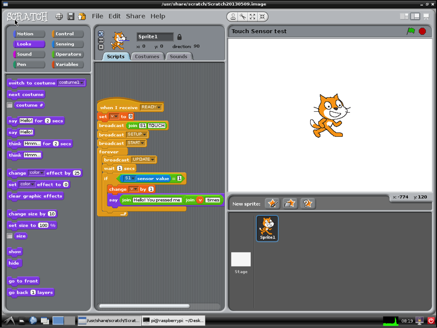This screenshot has width=437, height=328.
Task: Set rotation style to can rotate
Action: pyautogui.click(x=101, y=34)
